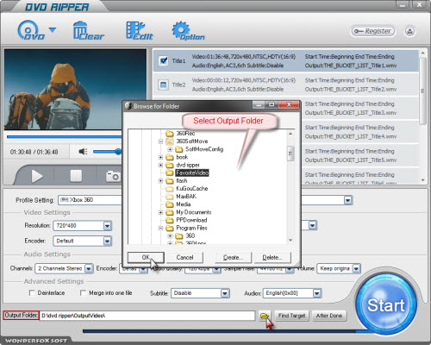
Task: Select the 360Rec folder
Action: click(x=185, y=133)
